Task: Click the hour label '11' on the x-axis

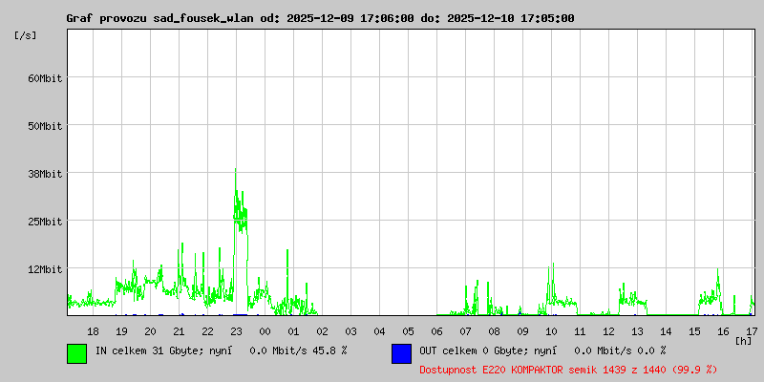Action: click(x=580, y=331)
